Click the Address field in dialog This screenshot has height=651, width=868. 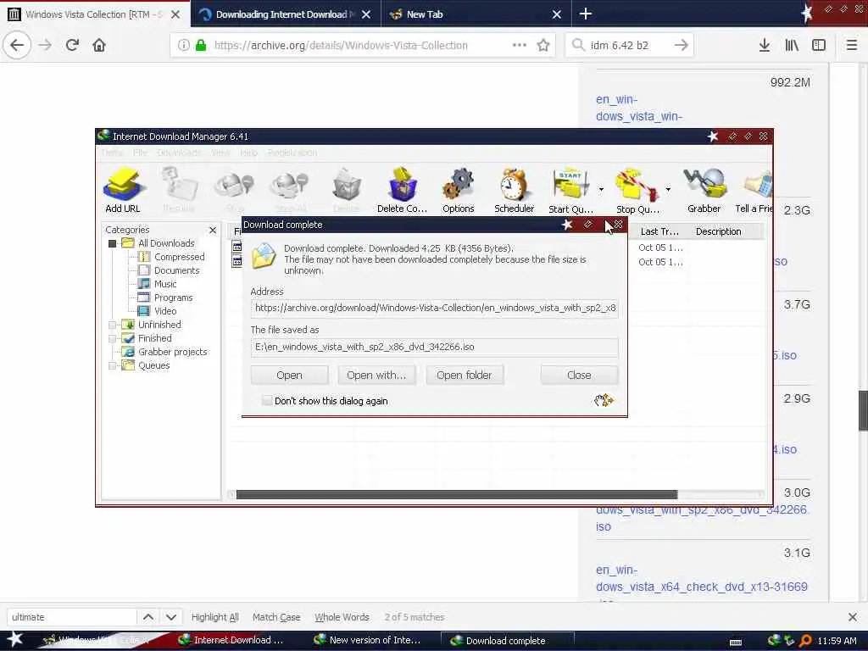pyautogui.click(x=435, y=308)
